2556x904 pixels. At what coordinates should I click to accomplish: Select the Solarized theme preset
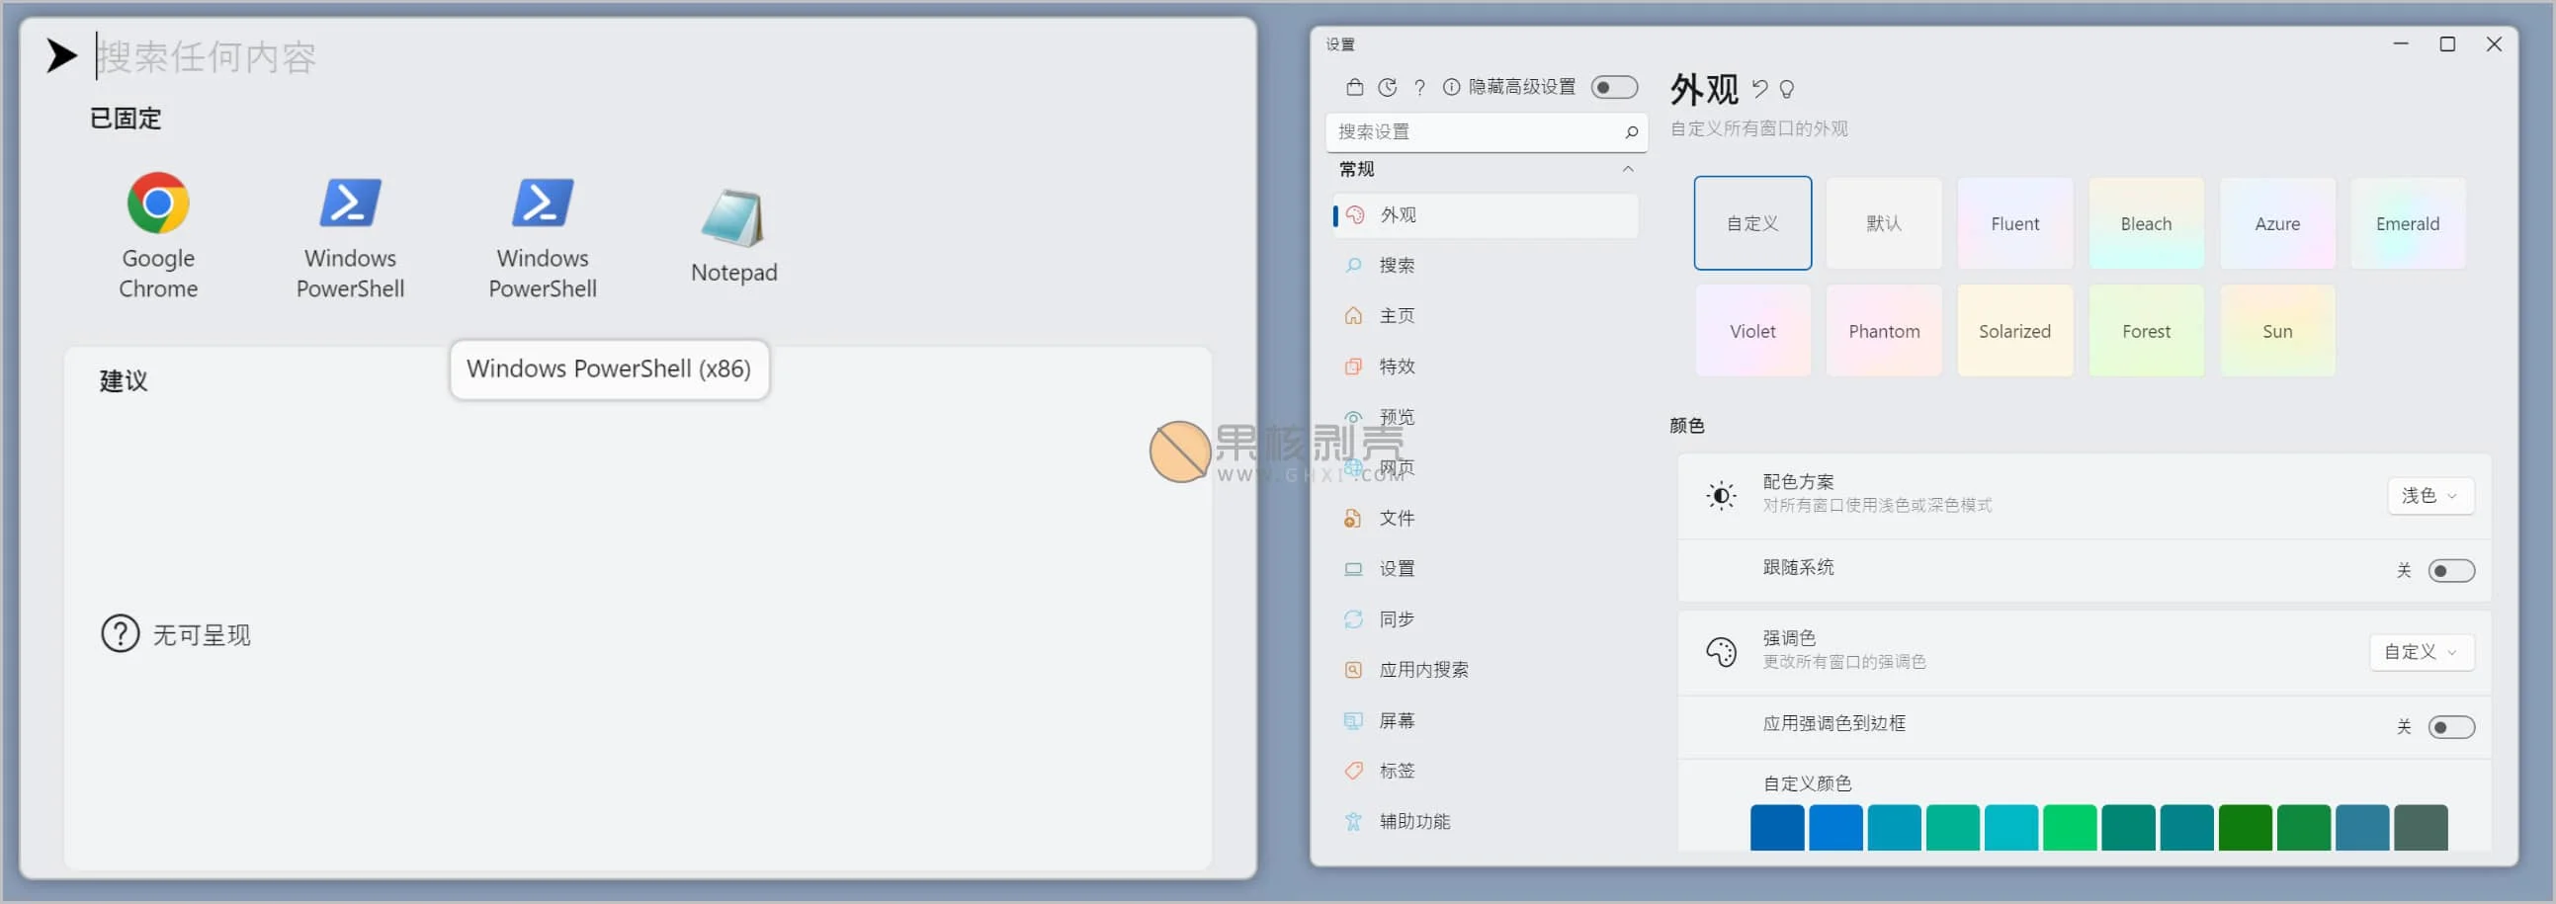point(2014,330)
